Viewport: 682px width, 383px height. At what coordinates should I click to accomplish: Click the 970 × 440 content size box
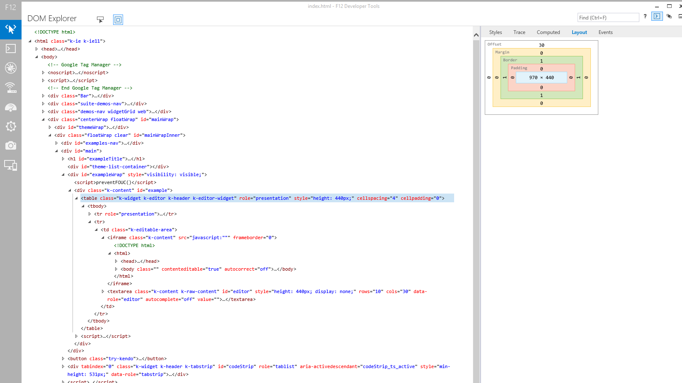541,78
